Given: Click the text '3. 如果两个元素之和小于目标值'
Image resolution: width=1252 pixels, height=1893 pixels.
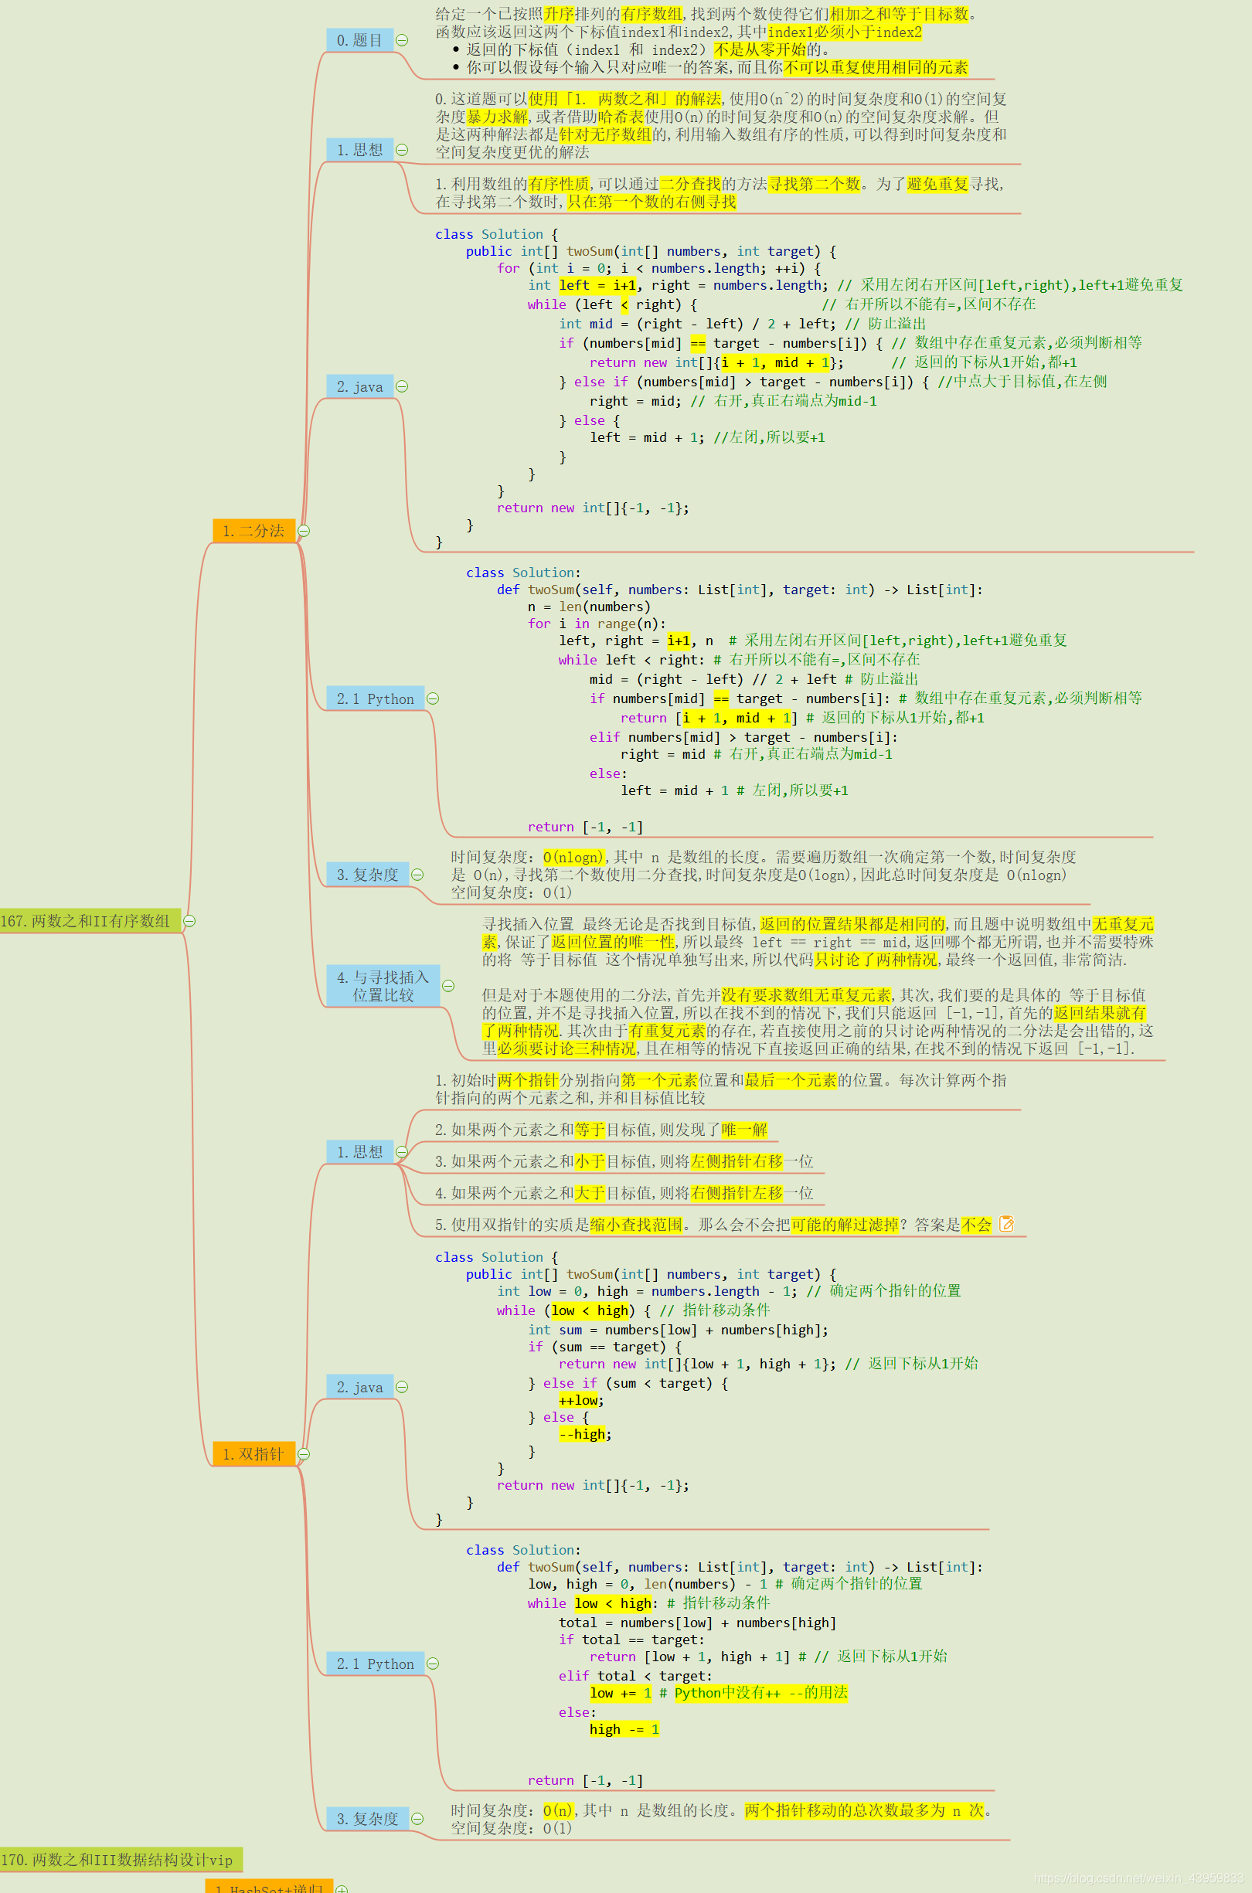Looking at the screenshot, I should tap(544, 1161).
